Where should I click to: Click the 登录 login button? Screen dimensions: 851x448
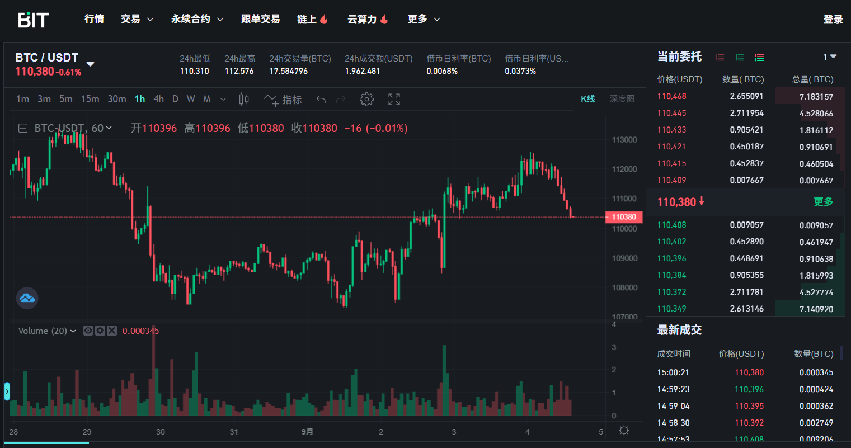(x=833, y=20)
